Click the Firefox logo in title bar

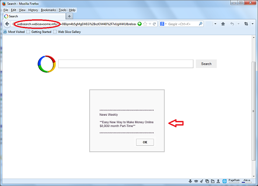click(x=4, y=4)
